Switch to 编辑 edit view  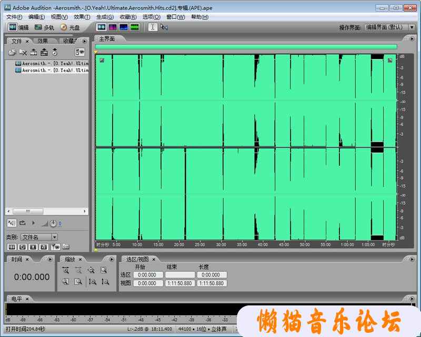click(18, 27)
